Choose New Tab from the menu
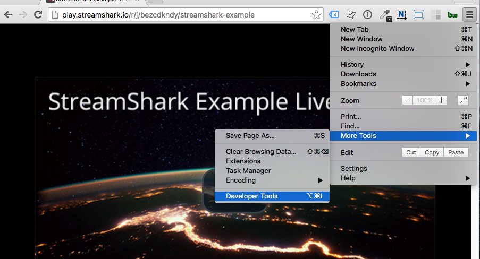Viewport: 480px width, 259px height. click(x=403, y=29)
